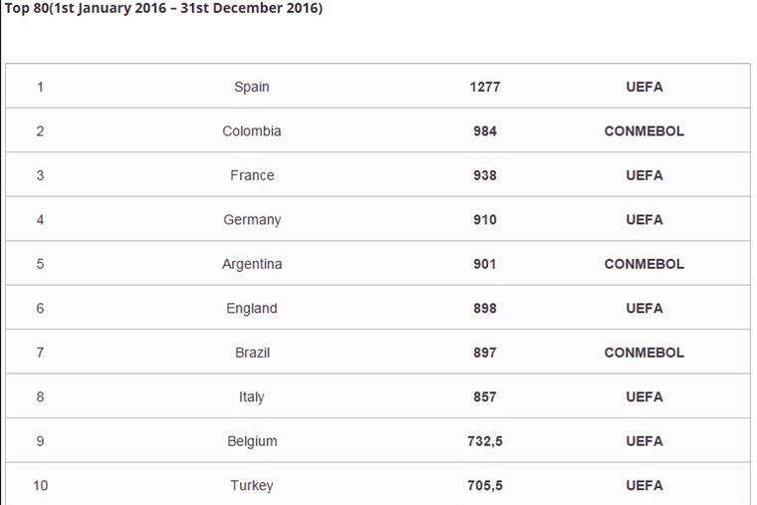Click the 732,5 points for Belgium
757x505 pixels.
point(484,441)
